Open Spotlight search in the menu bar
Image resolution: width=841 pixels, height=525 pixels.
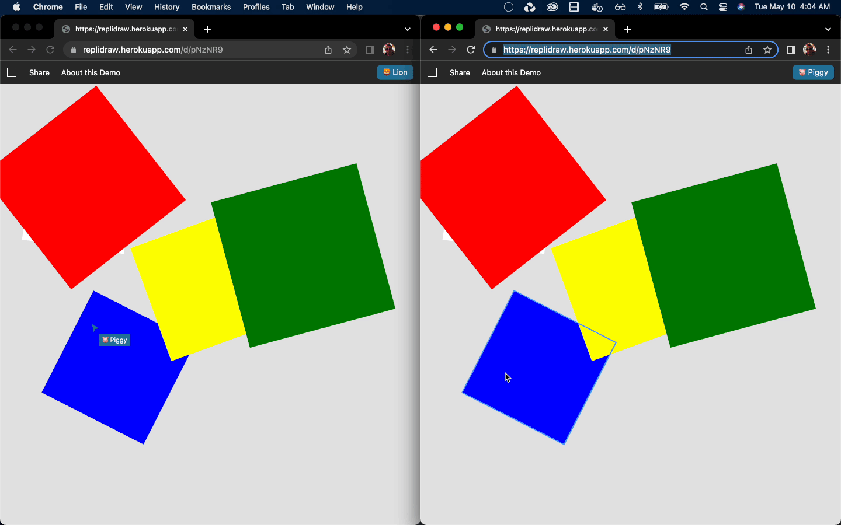tap(704, 7)
